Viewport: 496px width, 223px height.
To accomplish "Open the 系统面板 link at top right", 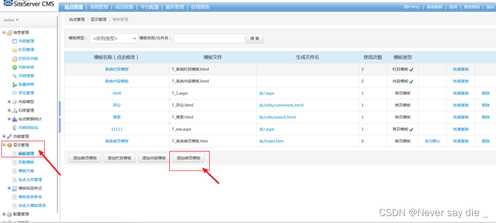I will tap(434, 7).
